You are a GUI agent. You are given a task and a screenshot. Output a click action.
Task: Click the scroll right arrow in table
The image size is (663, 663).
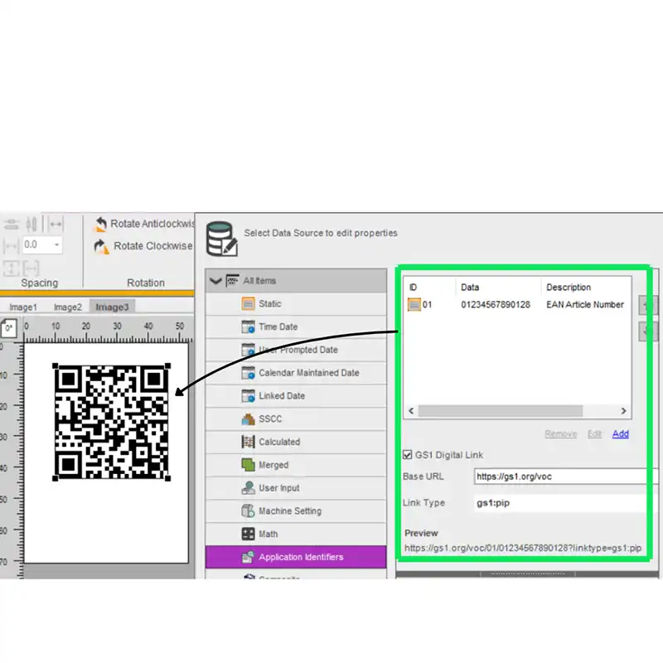tap(624, 411)
